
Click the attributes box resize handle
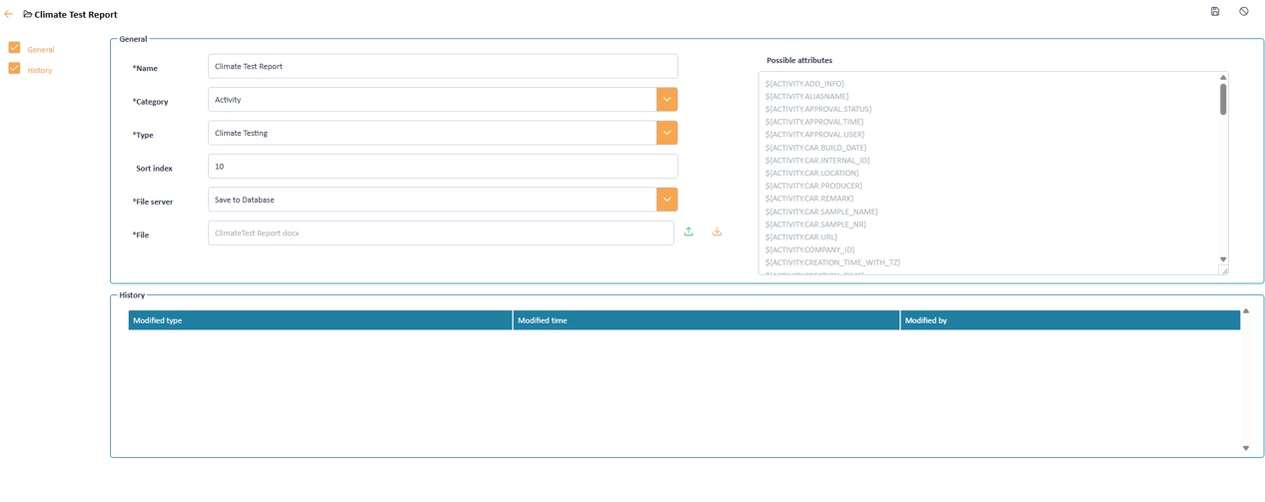click(1224, 270)
